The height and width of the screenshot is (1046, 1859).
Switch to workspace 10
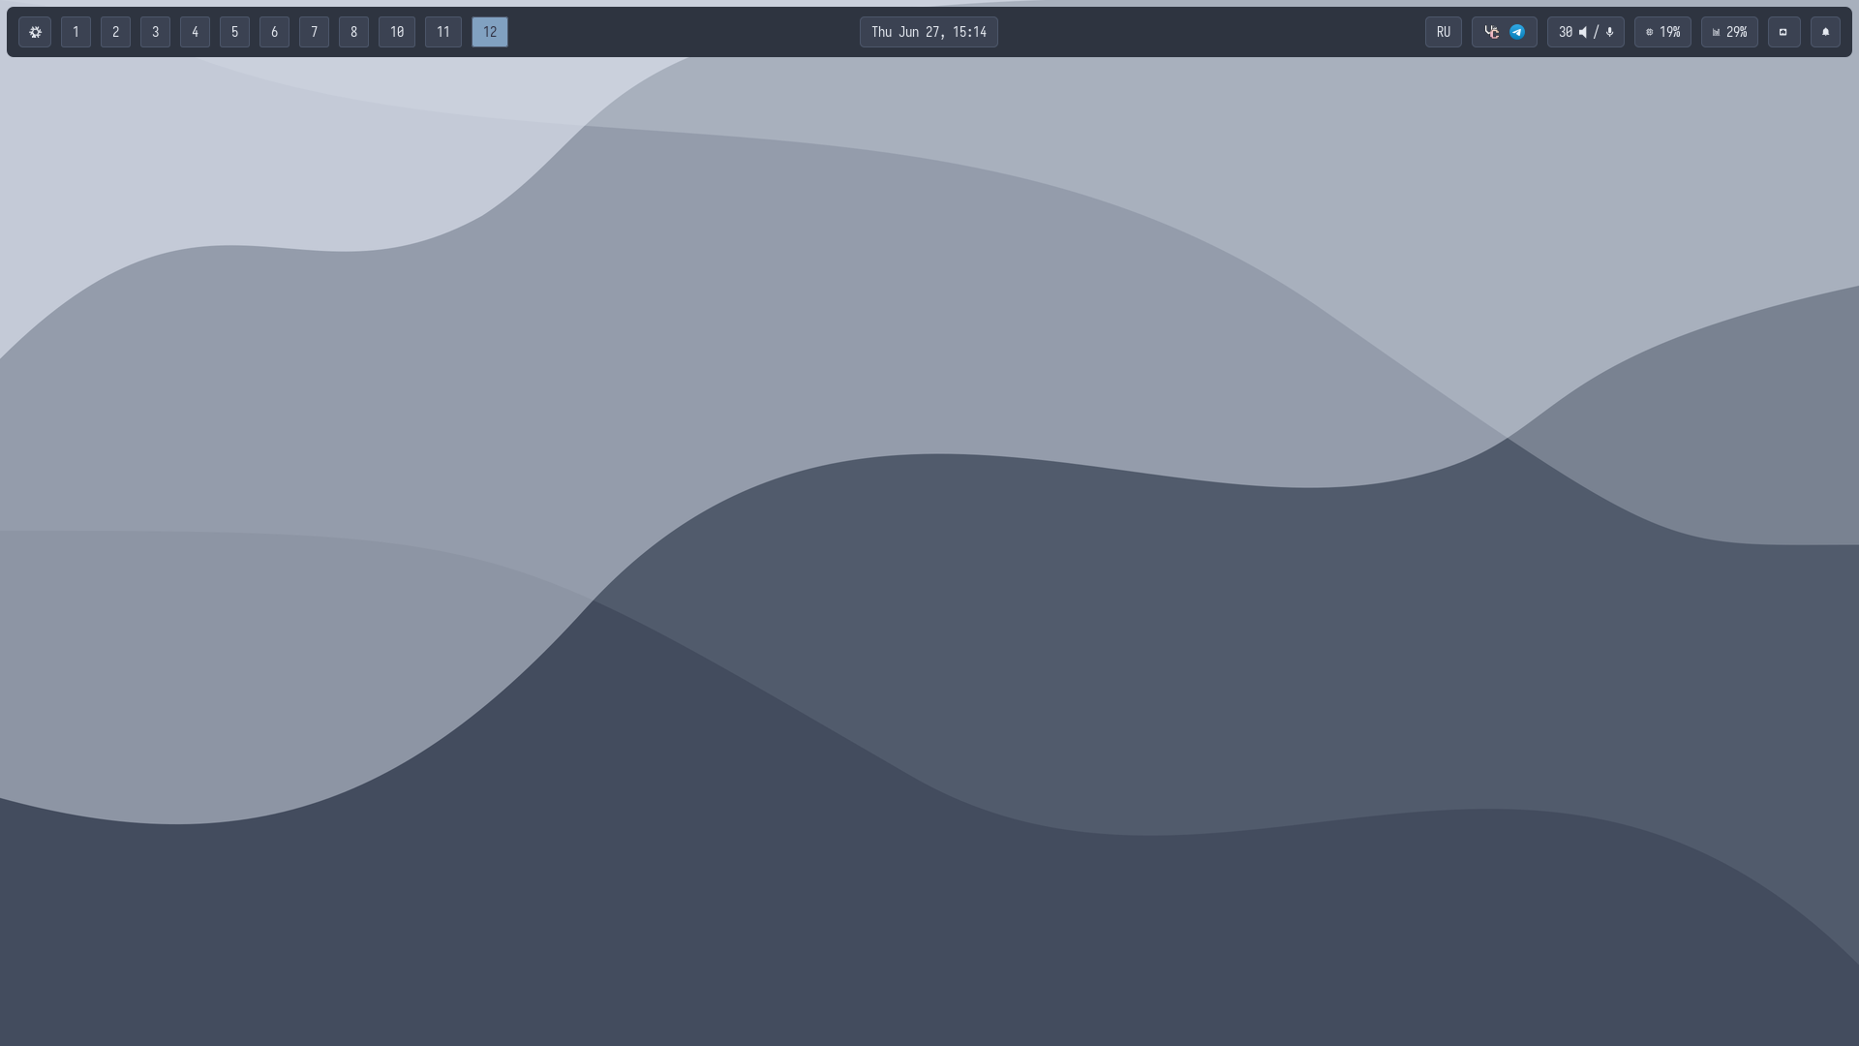point(397,32)
